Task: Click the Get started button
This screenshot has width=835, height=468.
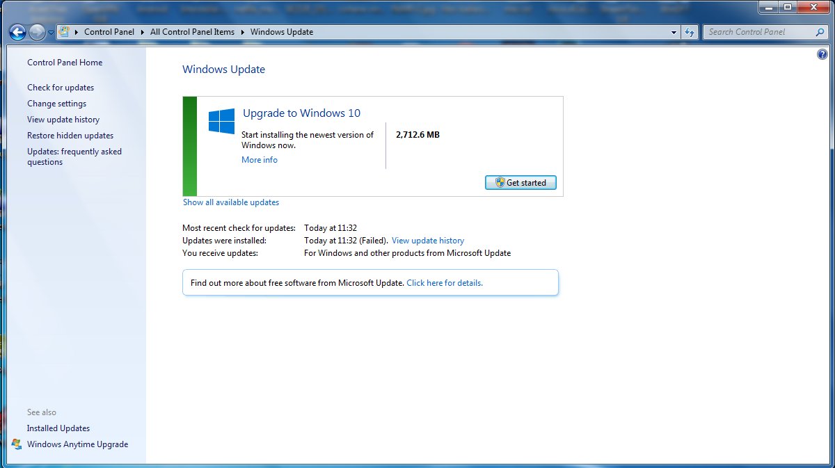Action: tap(520, 183)
